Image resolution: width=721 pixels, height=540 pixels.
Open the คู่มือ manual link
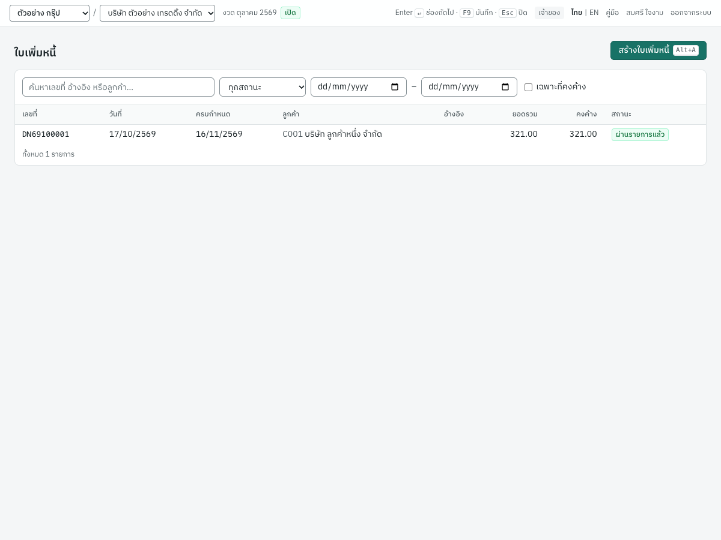pos(612,13)
